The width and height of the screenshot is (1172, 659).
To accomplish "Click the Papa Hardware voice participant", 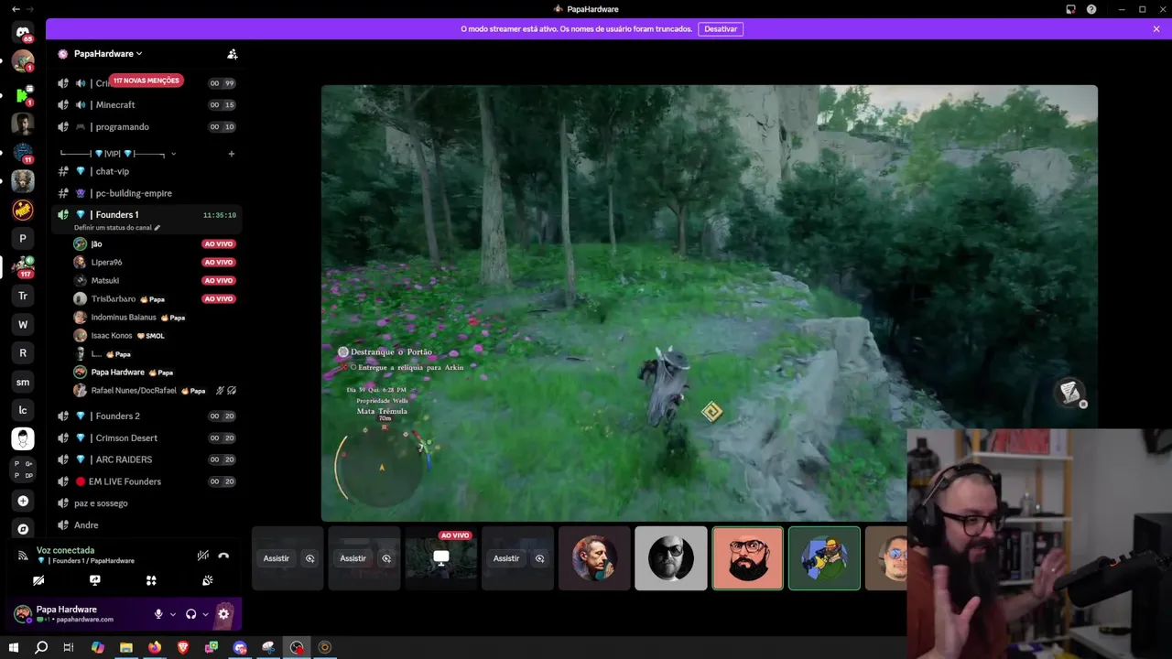I will click(154, 373).
